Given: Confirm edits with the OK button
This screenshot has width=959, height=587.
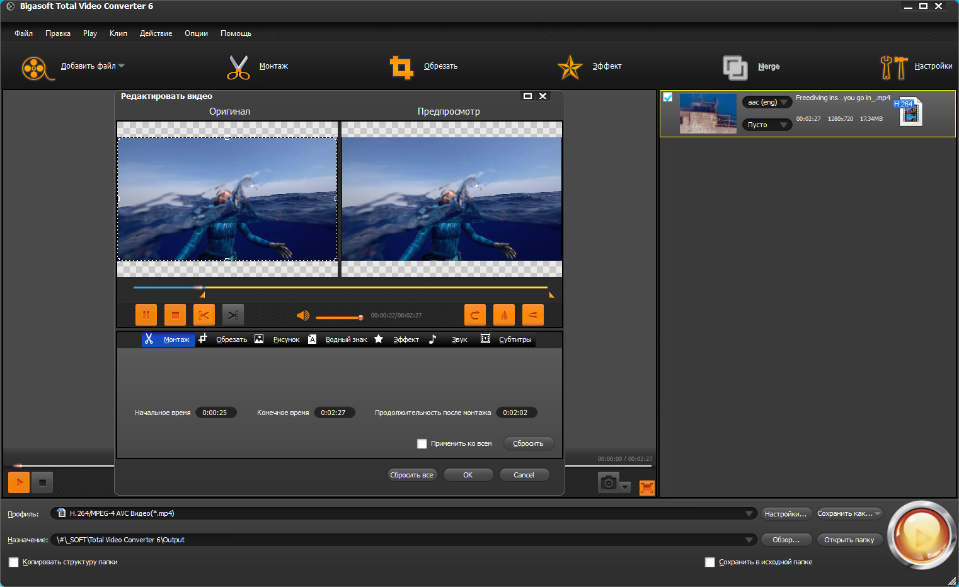Looking at the screenshot, I should [x=468, y=475].
